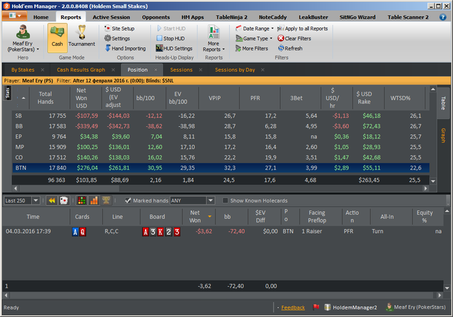Select the CO position row
Viewport: 453px width, 317px height.
[221, 157]
